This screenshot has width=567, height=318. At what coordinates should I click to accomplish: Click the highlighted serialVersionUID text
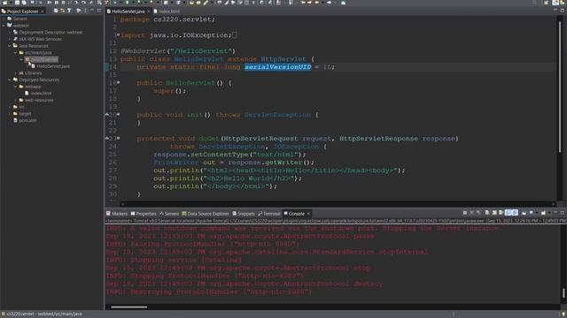pyautogui.click(x=277, y=67)
